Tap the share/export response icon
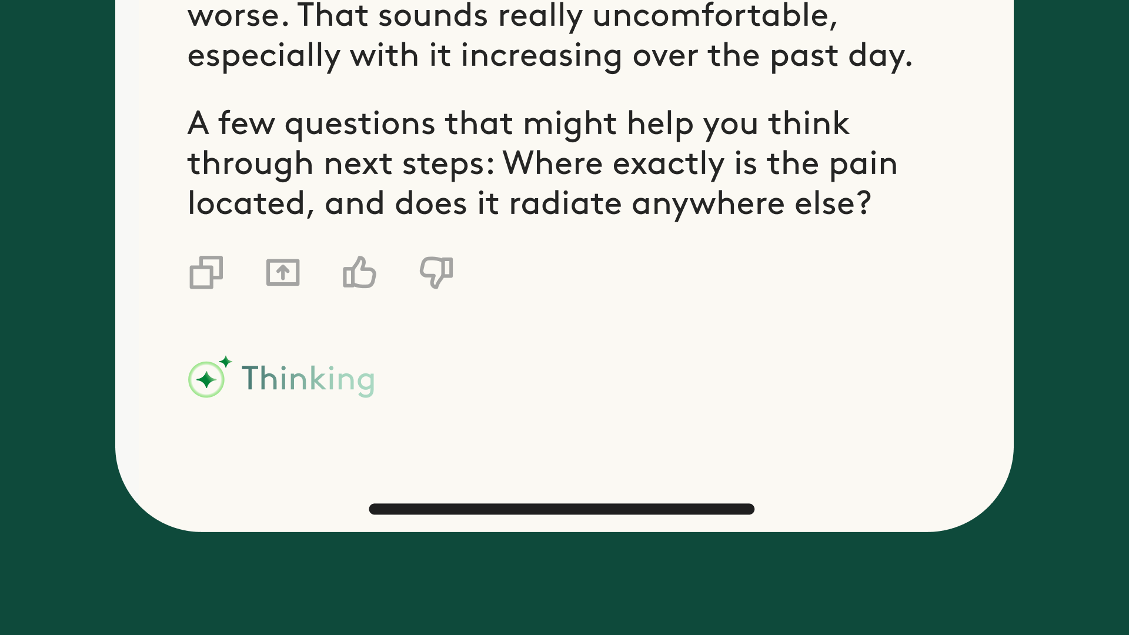Image resolution: width=1129 pixels, height=635 pixels. 283,273
